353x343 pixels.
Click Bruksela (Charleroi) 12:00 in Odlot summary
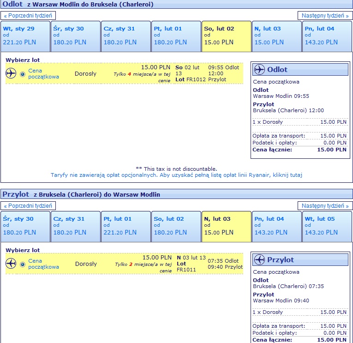coord(288,110)
